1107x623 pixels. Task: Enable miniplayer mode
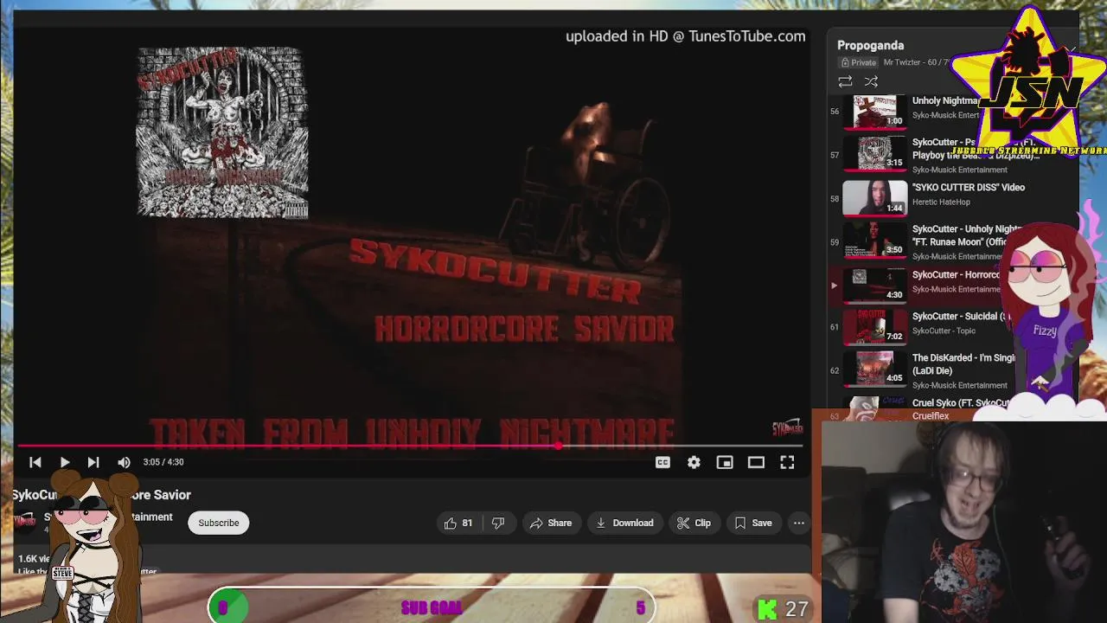click(x=725, y=462)
